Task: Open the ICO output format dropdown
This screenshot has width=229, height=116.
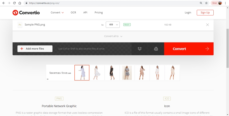Action: 113,25
